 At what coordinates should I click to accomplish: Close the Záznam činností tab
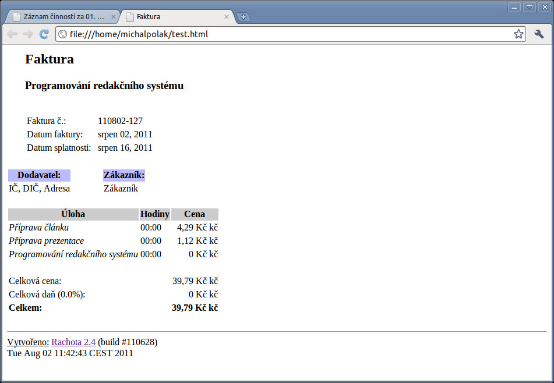pos(113,17)
